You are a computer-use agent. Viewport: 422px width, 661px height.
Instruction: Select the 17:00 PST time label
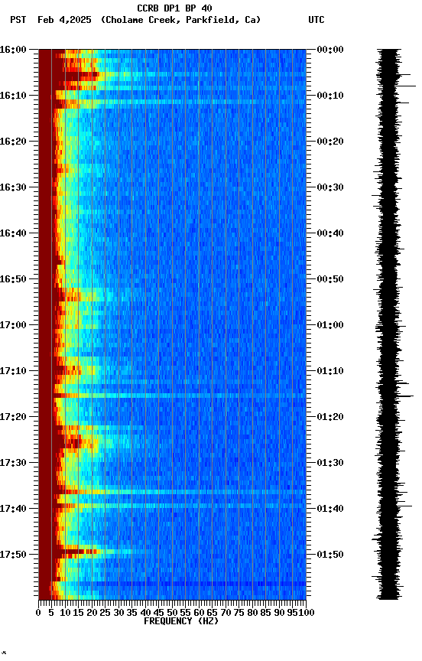(x=13, y=325)
